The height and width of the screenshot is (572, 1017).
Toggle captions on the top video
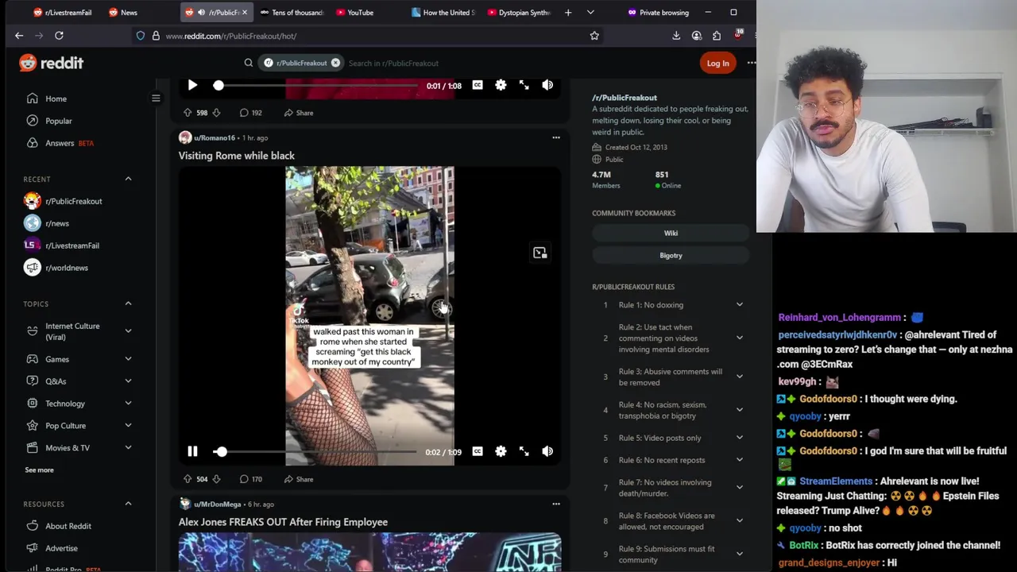click(478, 85)
